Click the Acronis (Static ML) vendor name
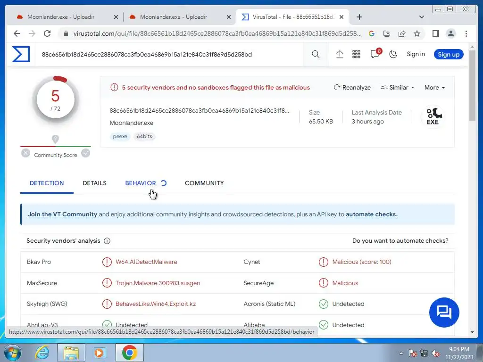Image resolution: width=483 pixels, height=362 pixels. click(x=269, y=304)
